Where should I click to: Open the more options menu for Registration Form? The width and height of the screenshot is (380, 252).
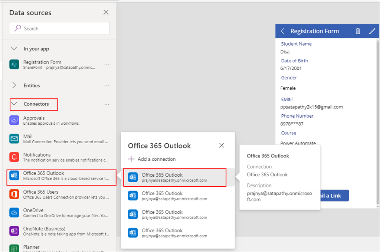107,64
